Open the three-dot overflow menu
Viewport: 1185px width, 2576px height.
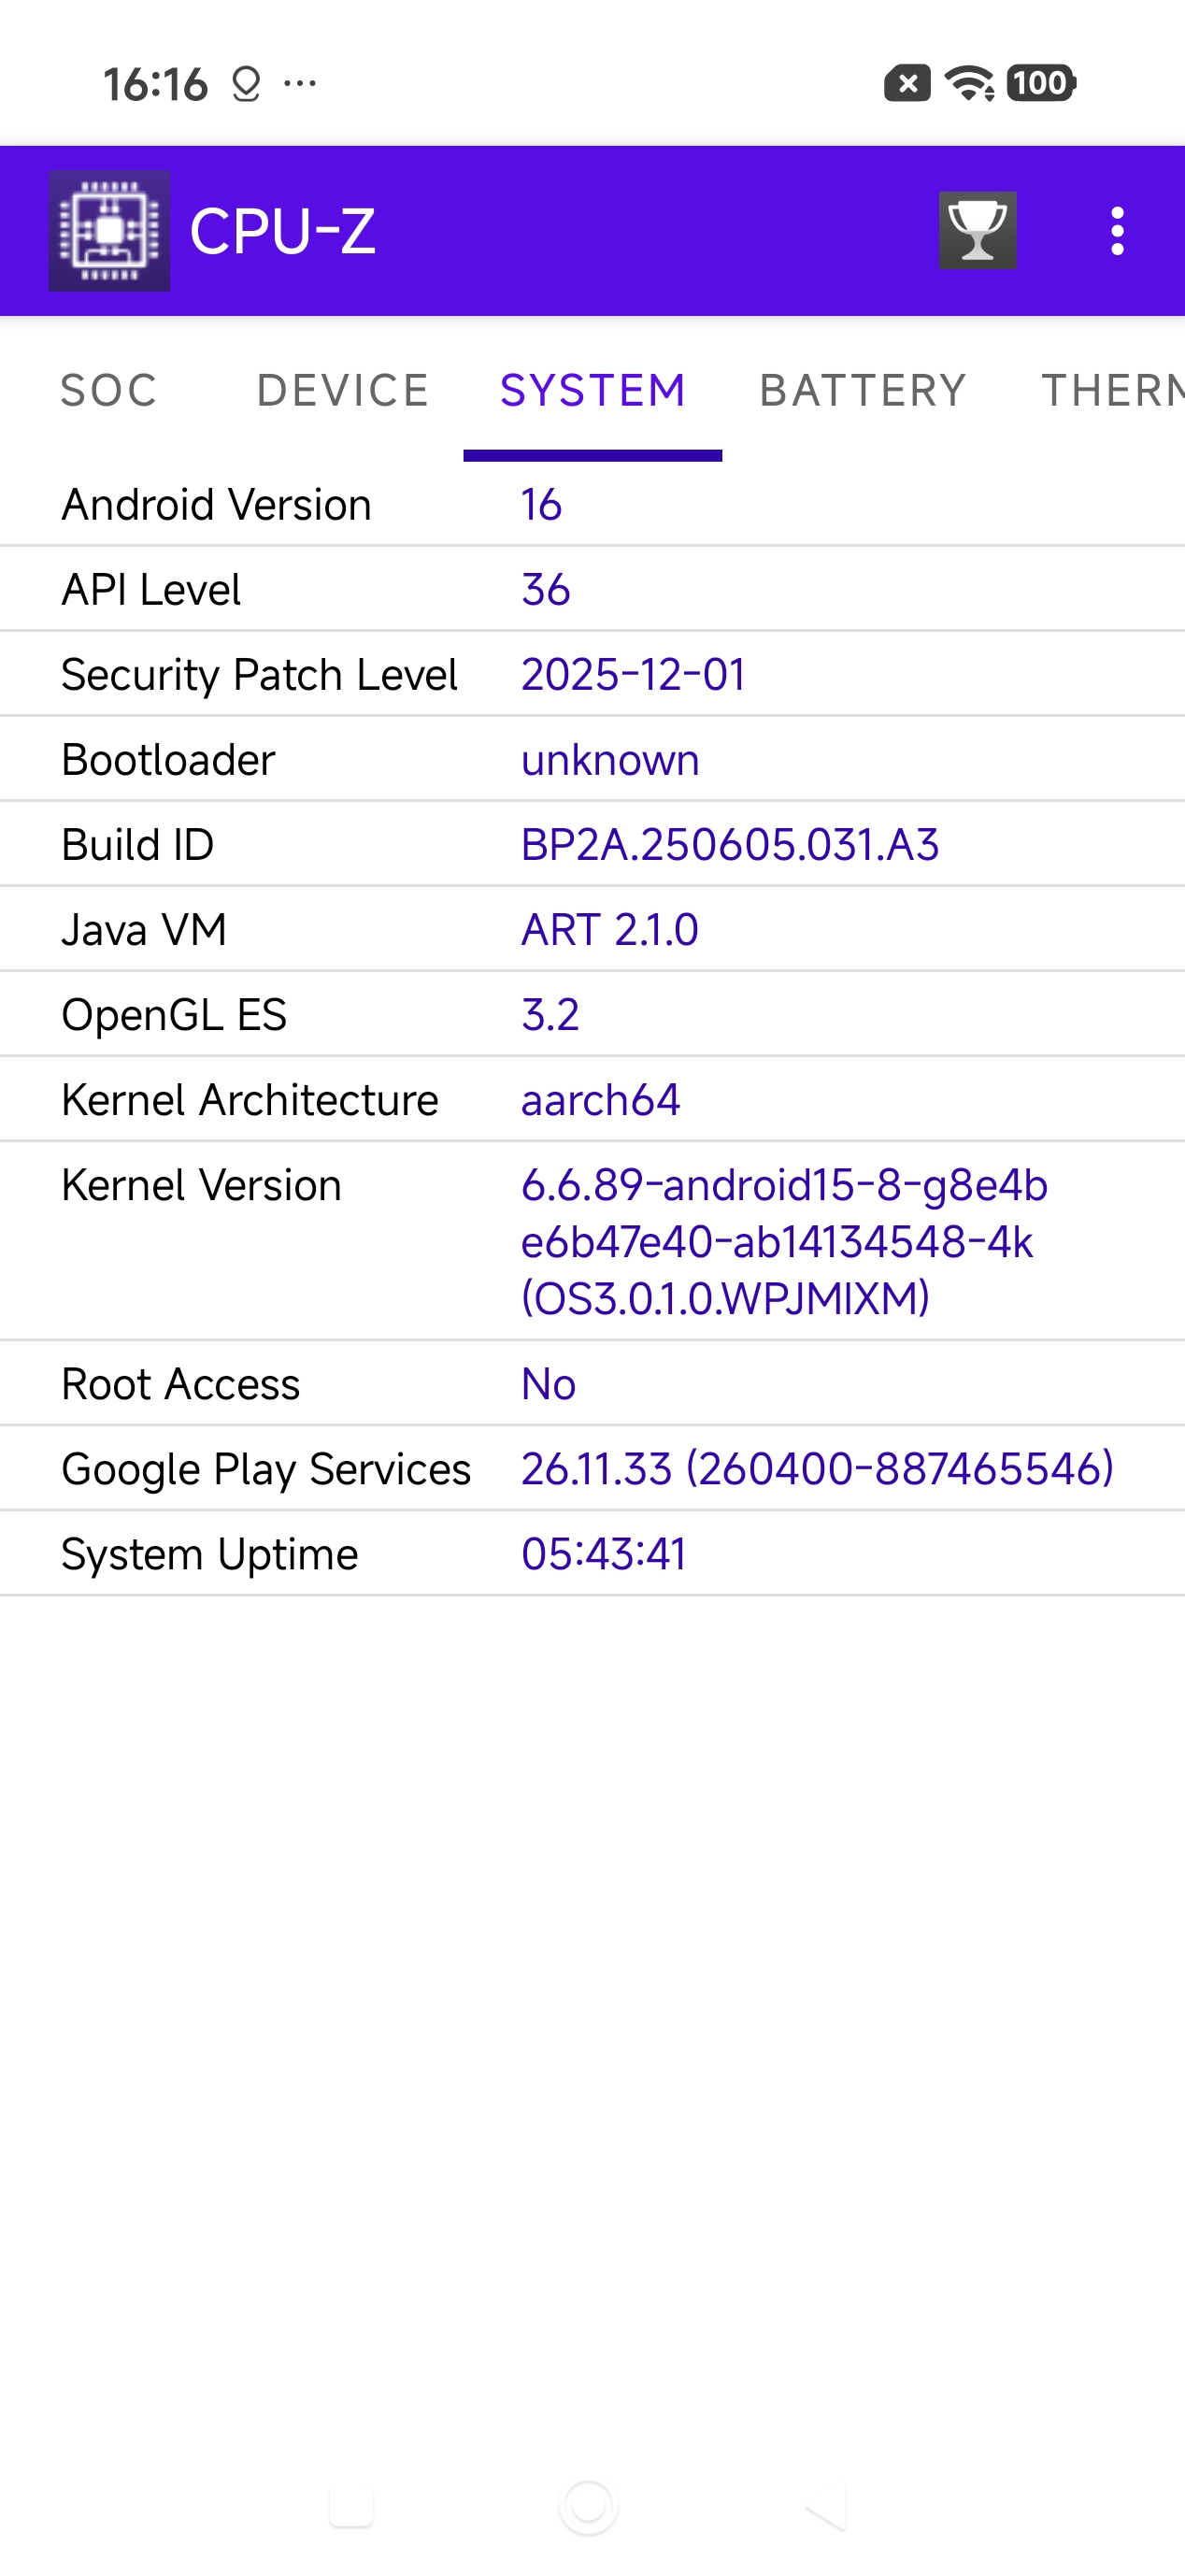(x=1117, y=231)
